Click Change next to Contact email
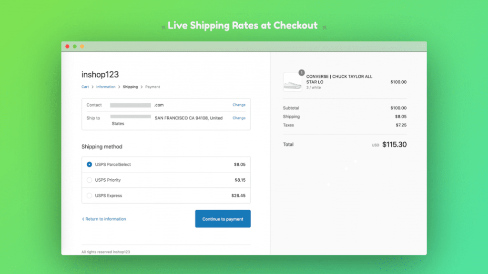Viewport: 488px width, 274px height. tap(239, 105)
